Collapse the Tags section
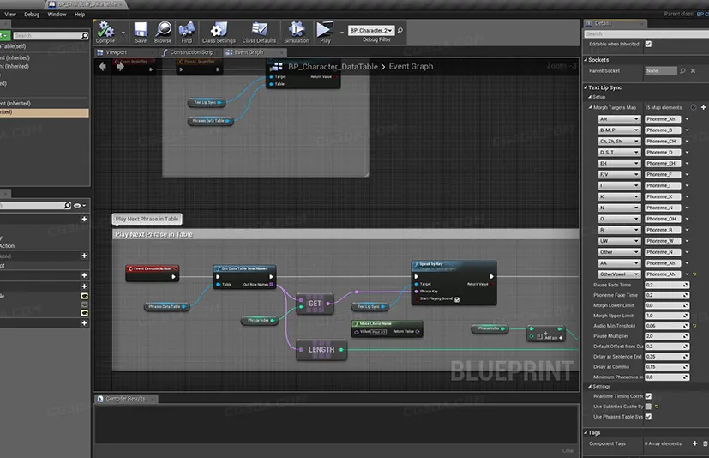 [x=586, y=432]
